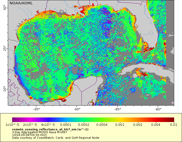Click the 0.01 colorbar tick label
This screenshot has width=182, height=142.
(174, 125)
